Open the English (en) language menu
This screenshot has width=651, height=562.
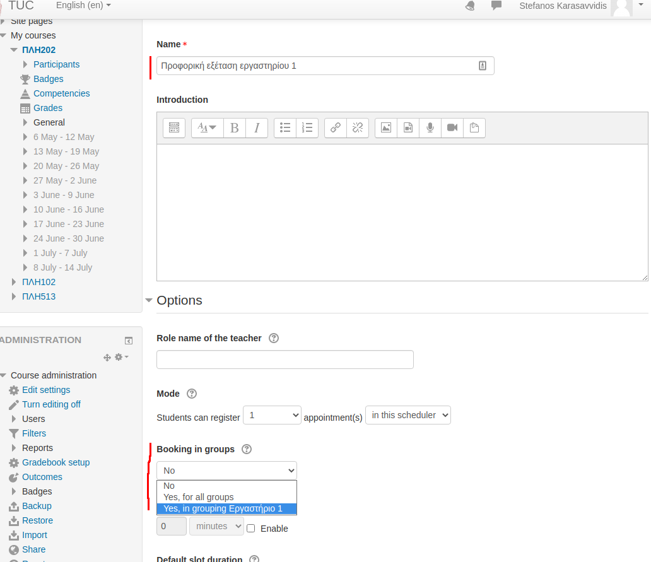[83, 5]
